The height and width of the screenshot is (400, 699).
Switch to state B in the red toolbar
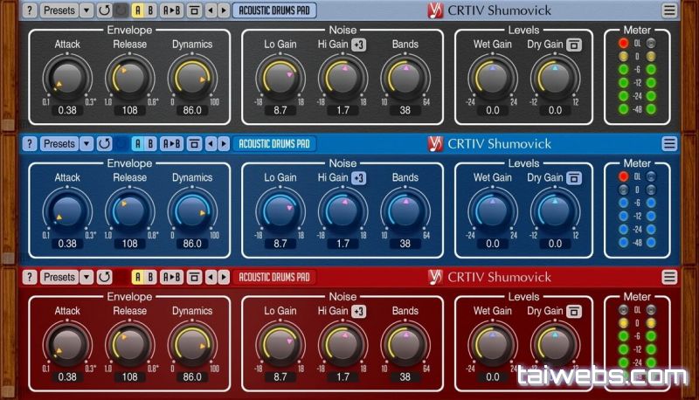point(150,277)
